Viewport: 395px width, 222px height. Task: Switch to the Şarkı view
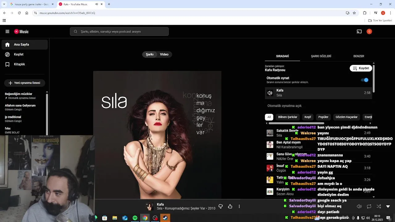[x=150, y=54]
